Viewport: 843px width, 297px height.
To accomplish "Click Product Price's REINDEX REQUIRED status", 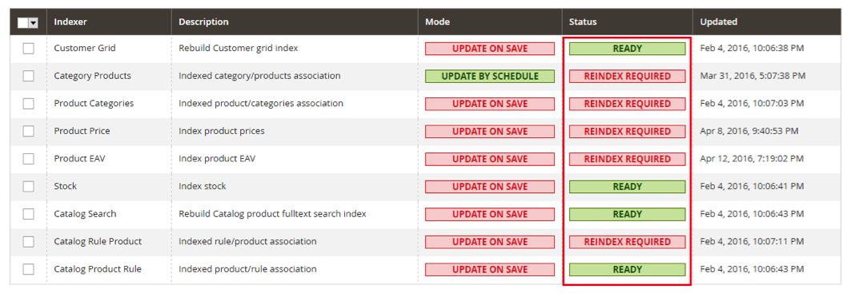I will point(628,132).
